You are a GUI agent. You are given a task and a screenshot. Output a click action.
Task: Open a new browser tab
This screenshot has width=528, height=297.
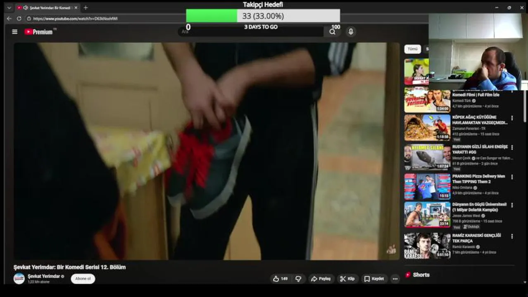pos(86,8)
